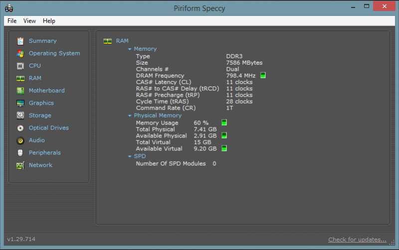This screenshot has height=250, width=399.
Task: Select the 7.41 GB total physical value
Action: (205, 129)
